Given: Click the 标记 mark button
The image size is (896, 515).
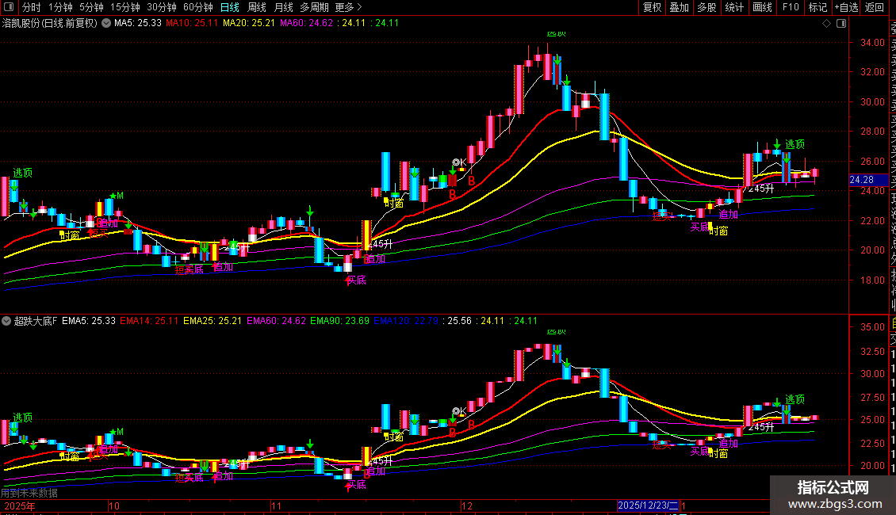Looking at the screenshot, I should [x=818, y=7].
